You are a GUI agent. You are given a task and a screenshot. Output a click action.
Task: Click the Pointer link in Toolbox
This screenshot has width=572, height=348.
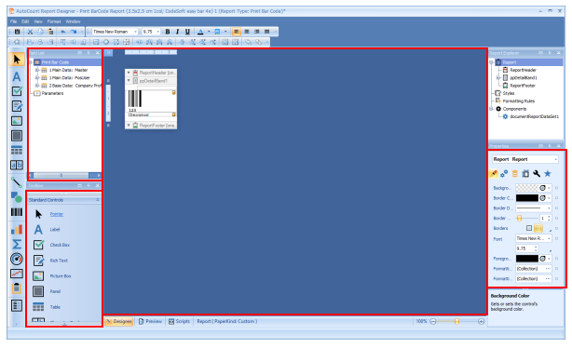click(x=57, y=214)
